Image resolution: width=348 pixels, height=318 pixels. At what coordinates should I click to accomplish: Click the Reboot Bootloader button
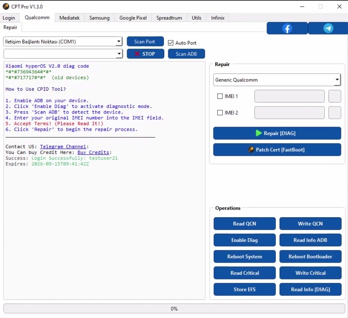[310, 257]
